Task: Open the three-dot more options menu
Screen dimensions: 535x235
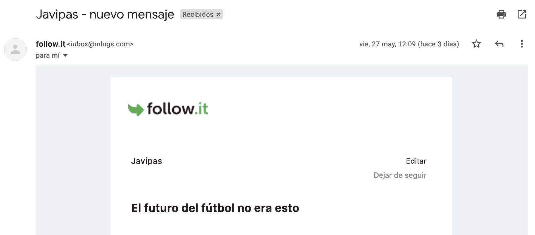Action: pyautogui.click(x=522, y=44)
